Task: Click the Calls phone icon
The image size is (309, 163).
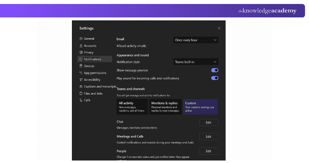Action: [x=81, y=100]
